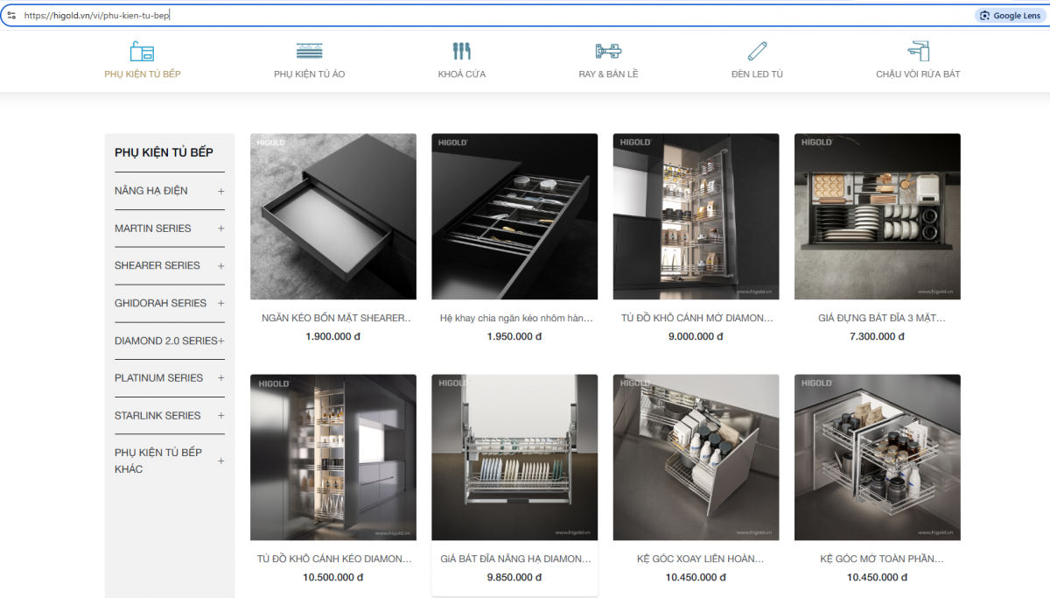1050x598 pixels.
Task: Open the CHẬU VÒI RỬA BÁT menu tab
Action: [918, 74]
